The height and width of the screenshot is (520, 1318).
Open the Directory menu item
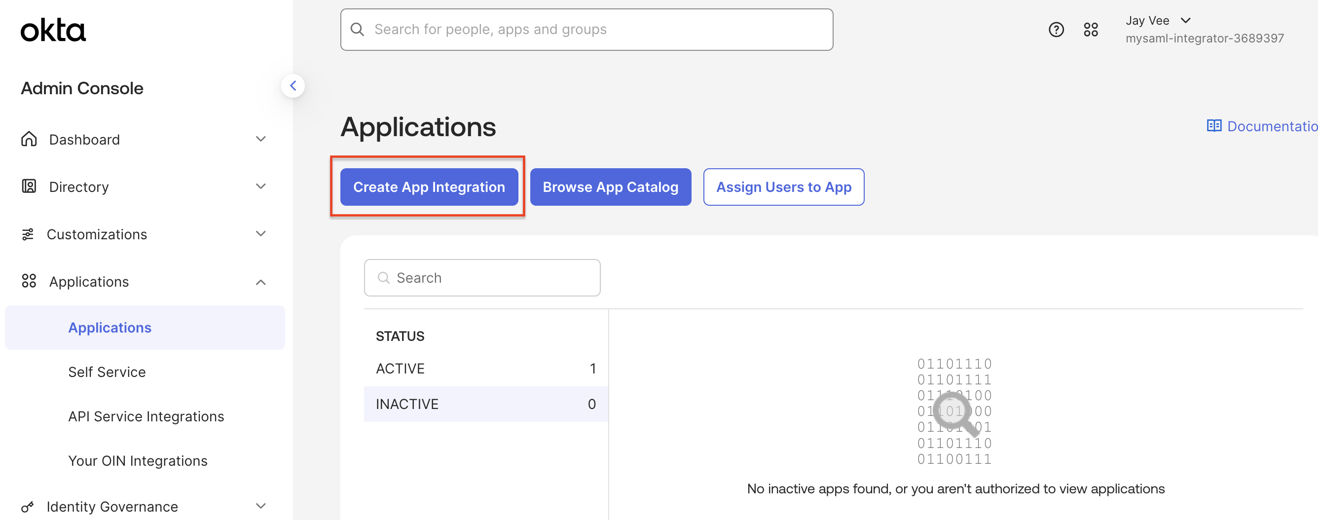(145, 187)
